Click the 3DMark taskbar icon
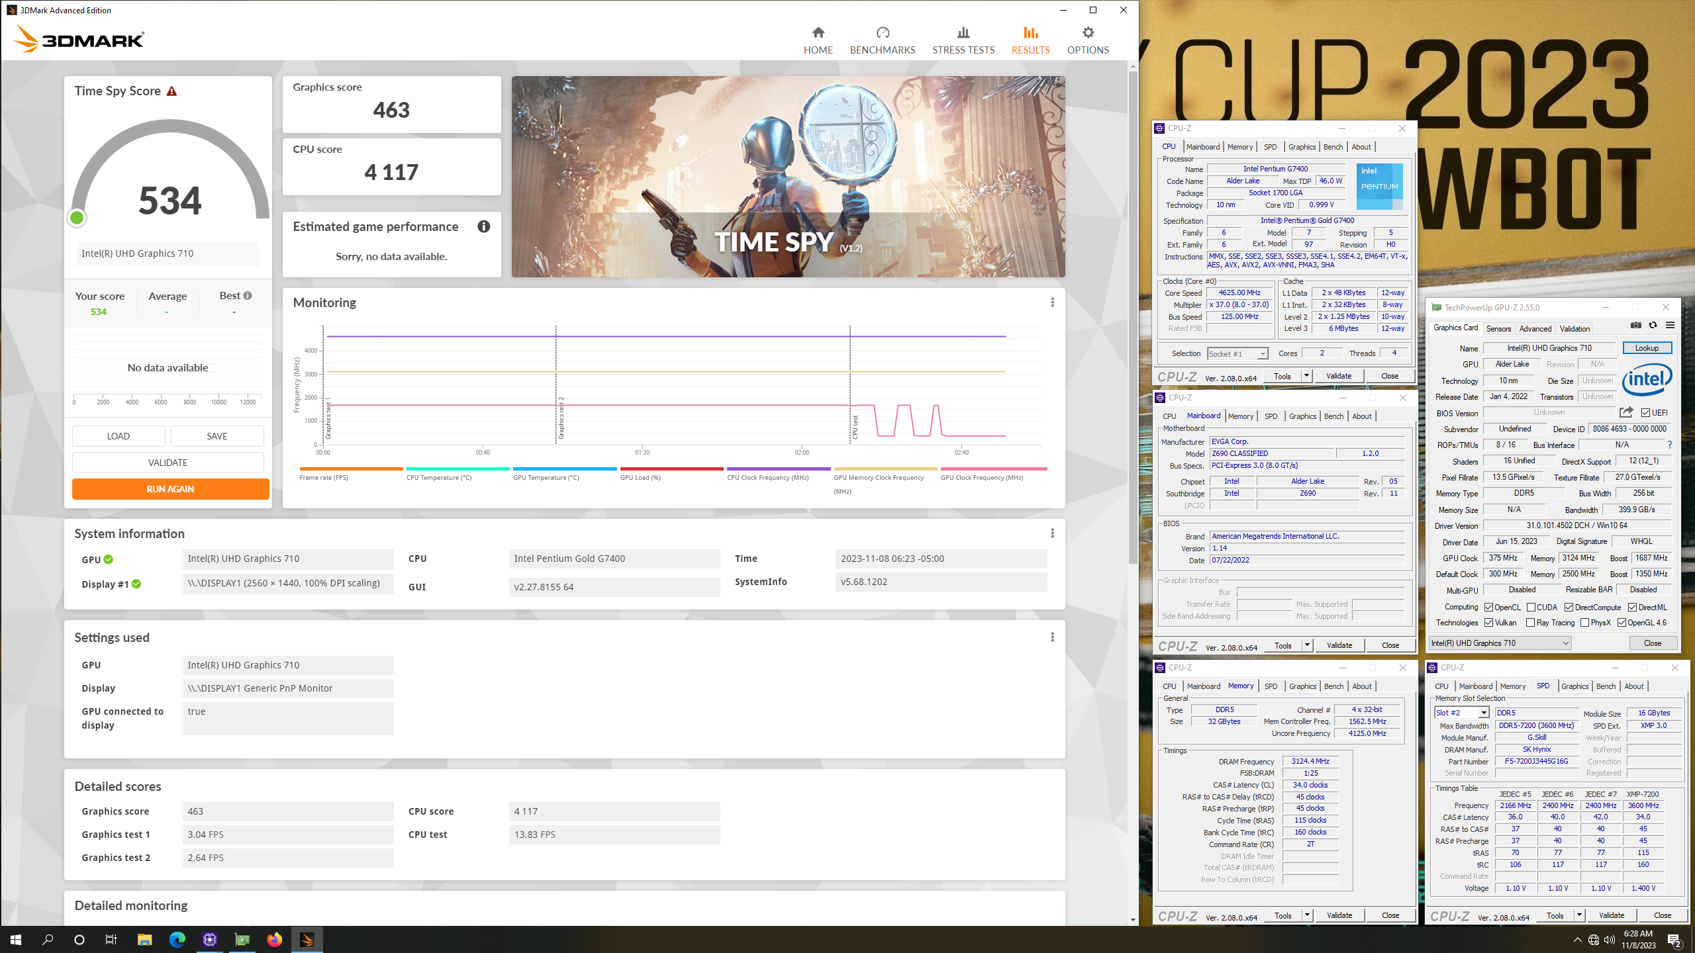 click(307, 939)
